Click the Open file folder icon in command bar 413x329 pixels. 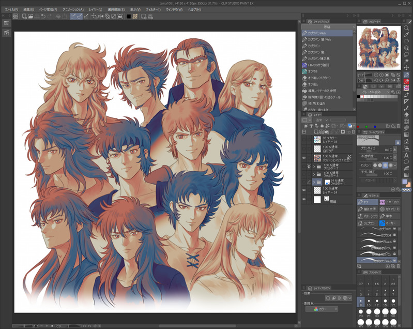point(30,17)
